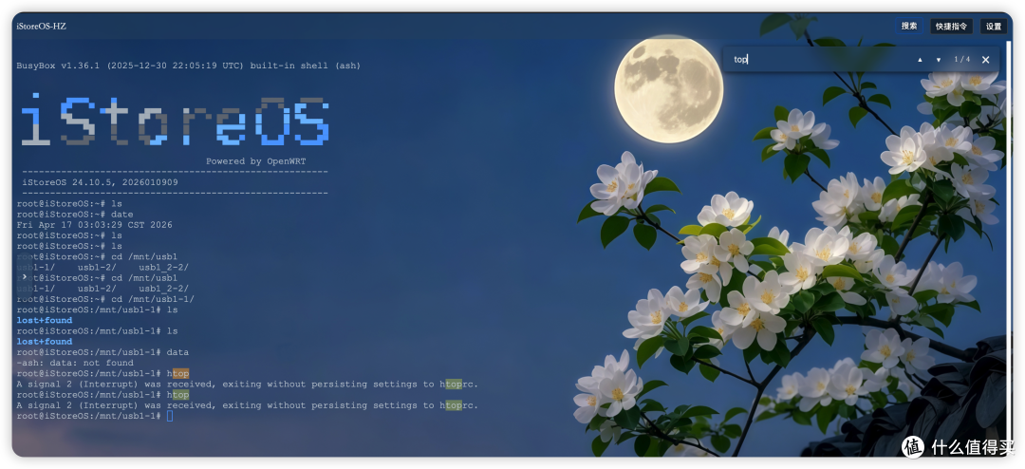Click the BusyBox v1.36.1 banner line
1025x469 pixels.
coord(188,66)
